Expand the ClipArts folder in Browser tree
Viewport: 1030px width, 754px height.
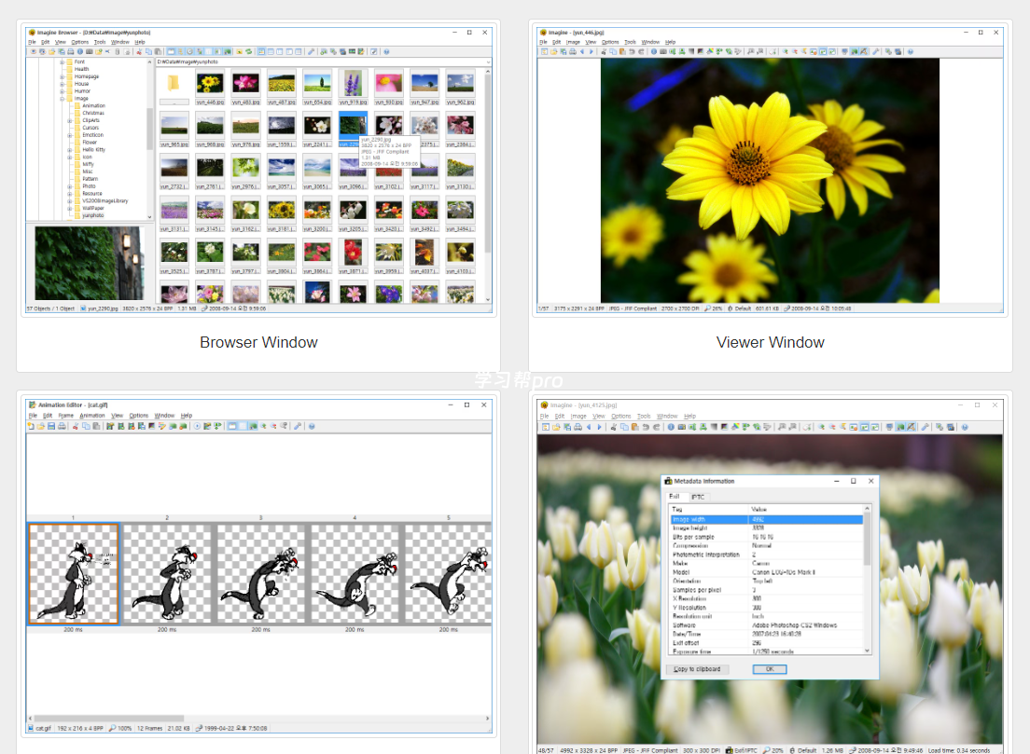pyautogui.click(x=70, y=121)
